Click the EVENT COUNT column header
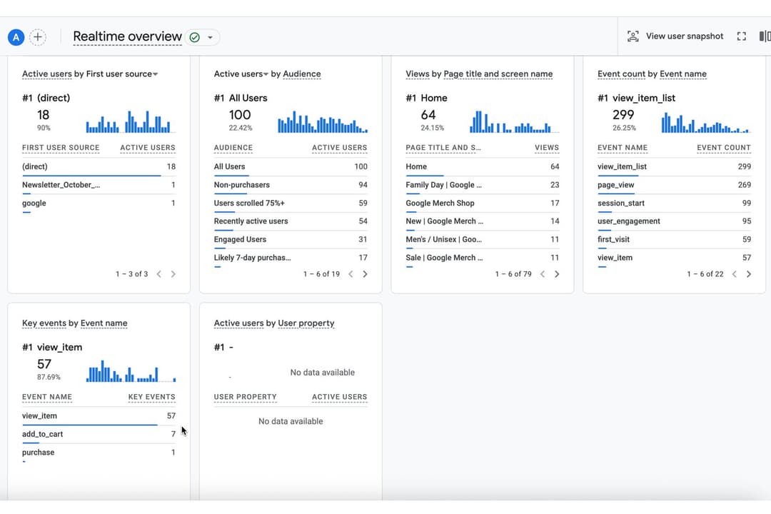Viewport: 771px width, 514px height. click(x=724, y=148)
